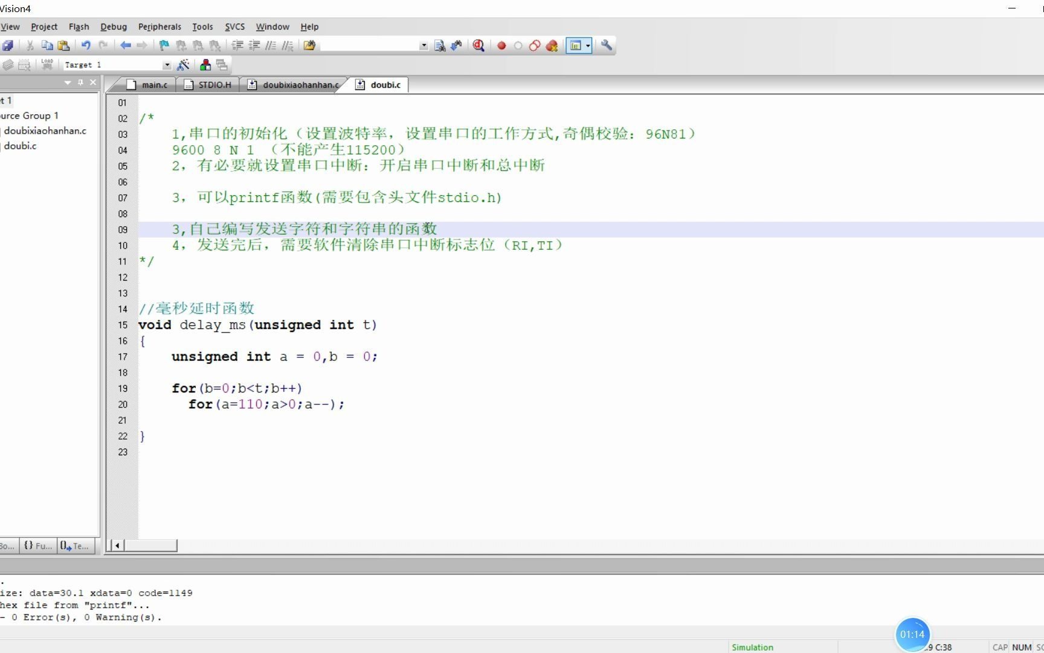This screenshot has height=653, width=1044.
Task: Go to next bookmark icon
Action: pos(198,45)
